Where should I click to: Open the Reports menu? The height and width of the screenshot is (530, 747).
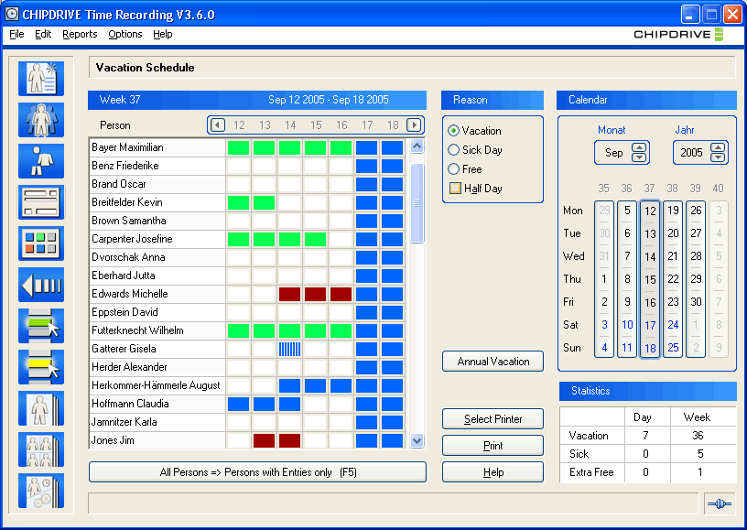(79, 34)
